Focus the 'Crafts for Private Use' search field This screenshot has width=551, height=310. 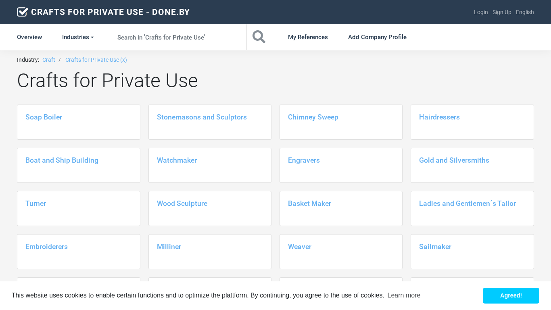[x=178, y=37]
